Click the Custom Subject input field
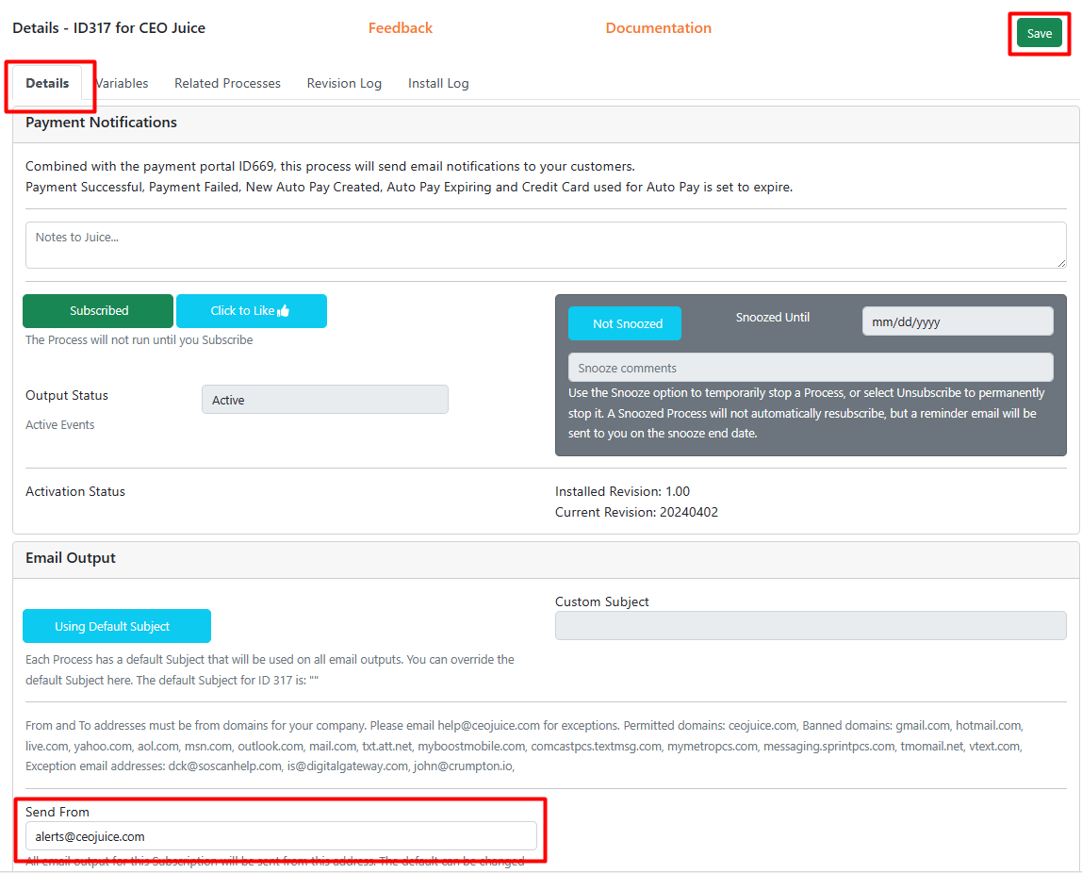Viewport: 1082px width, 873px height. point(811,625)
